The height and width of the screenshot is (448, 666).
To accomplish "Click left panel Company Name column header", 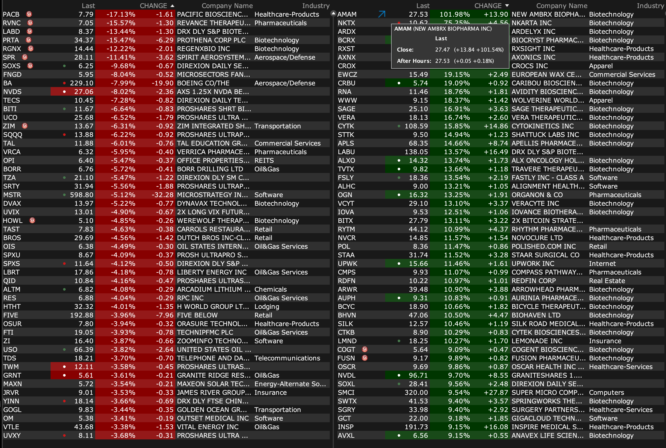I will [x=227, y=6].
